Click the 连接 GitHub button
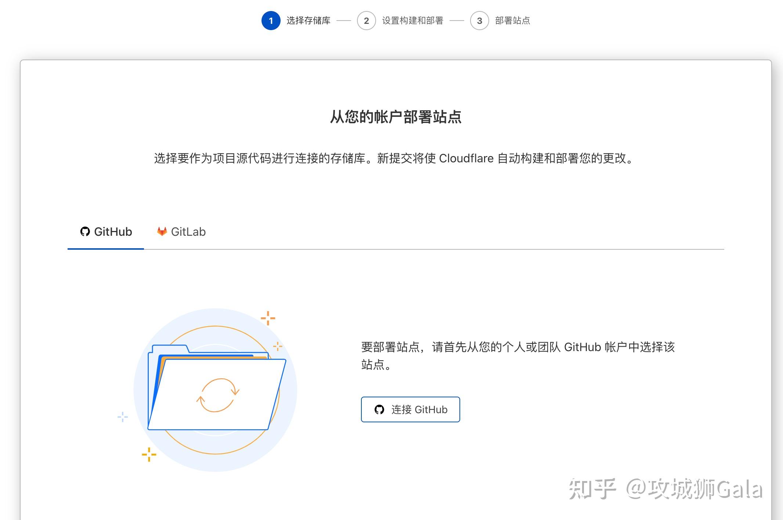The image size is (783, 520). click(x=410, y=409)
